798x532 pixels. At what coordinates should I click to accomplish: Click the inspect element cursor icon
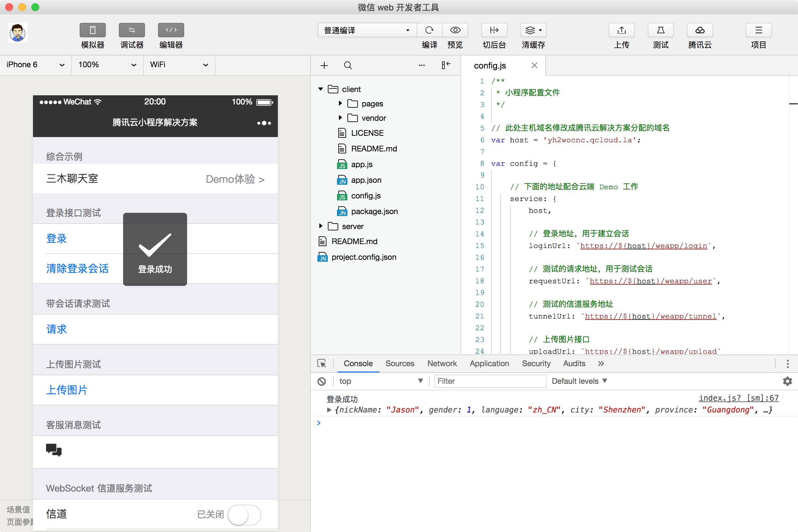[x=321, y=363]
